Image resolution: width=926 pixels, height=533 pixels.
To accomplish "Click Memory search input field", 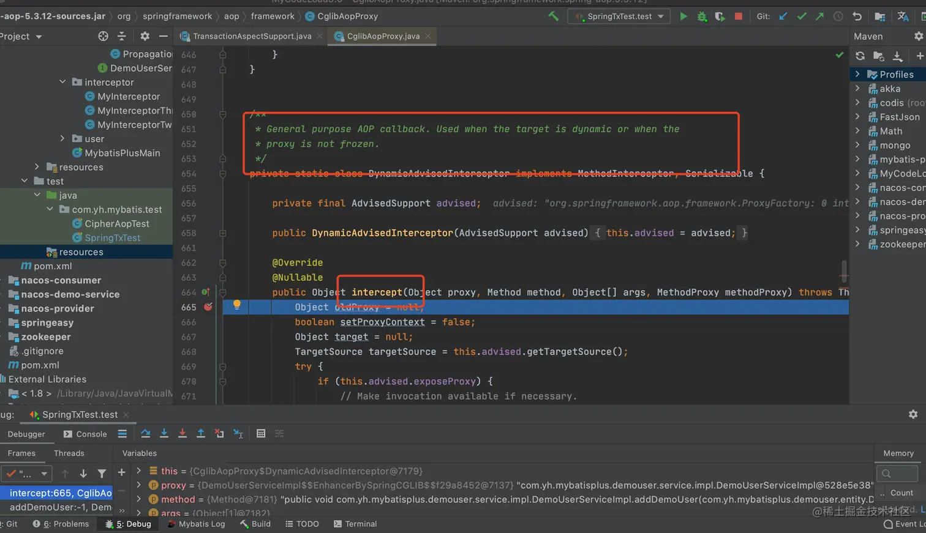I will click(x=897, y=473).
